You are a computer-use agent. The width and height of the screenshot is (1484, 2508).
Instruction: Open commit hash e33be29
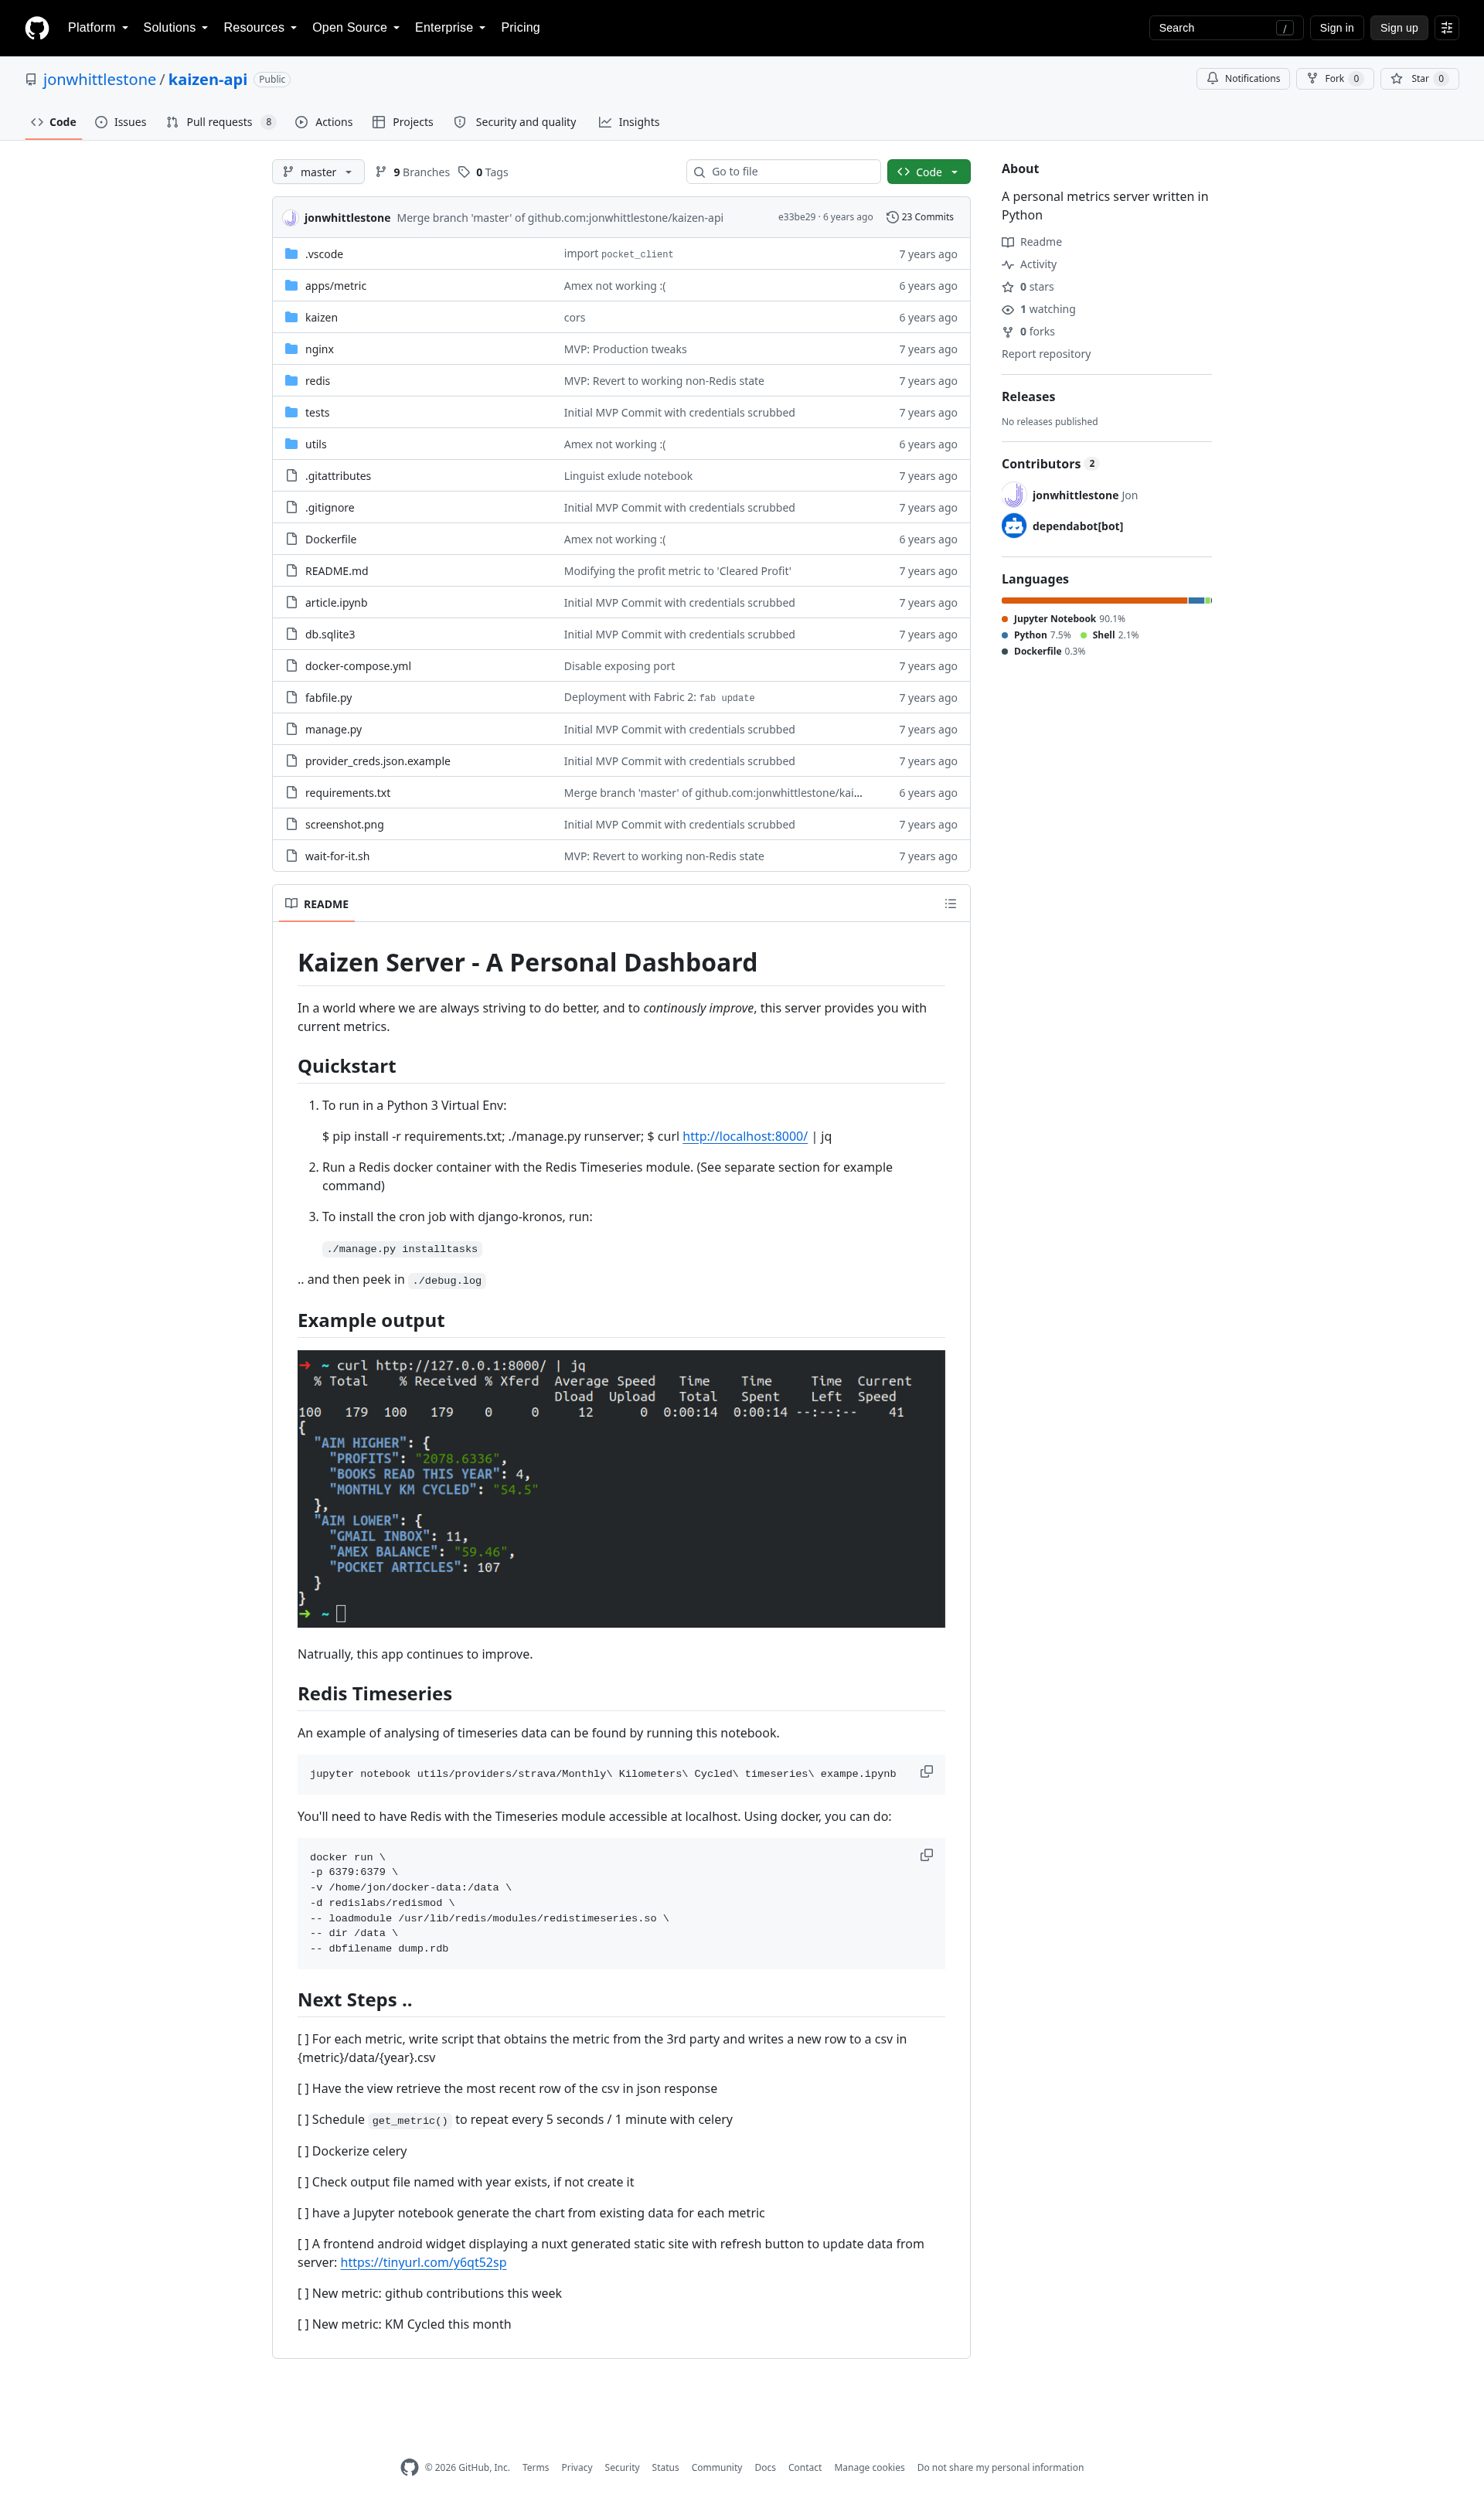click(x=796, y=217)
